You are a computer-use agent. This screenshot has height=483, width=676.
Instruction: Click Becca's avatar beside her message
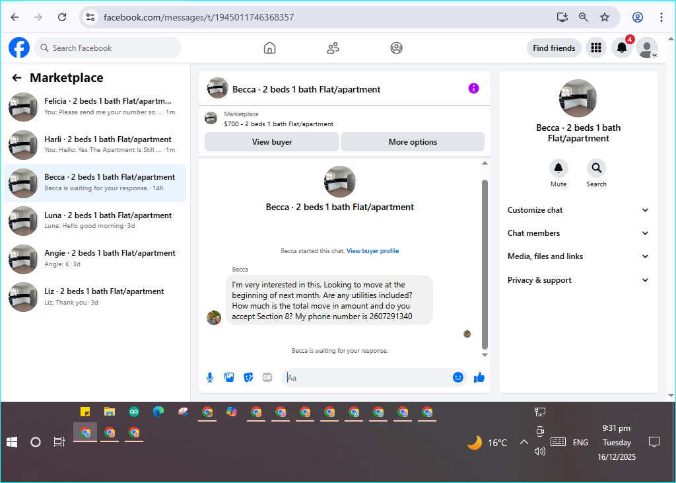[214, 318]
